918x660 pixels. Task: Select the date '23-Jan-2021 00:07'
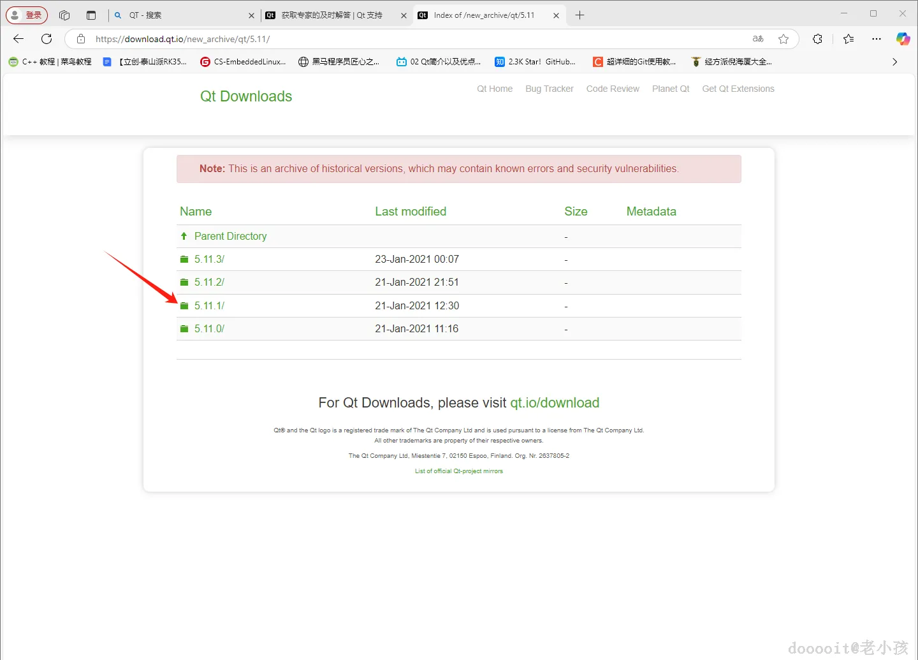click(417, 260)
